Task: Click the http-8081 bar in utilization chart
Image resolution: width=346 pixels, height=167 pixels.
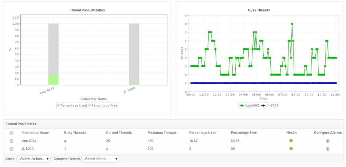Action: coord(53,55)
